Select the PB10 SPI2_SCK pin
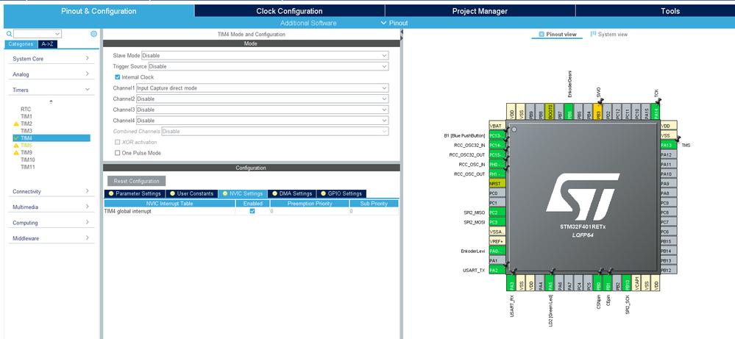 (627, 283)
